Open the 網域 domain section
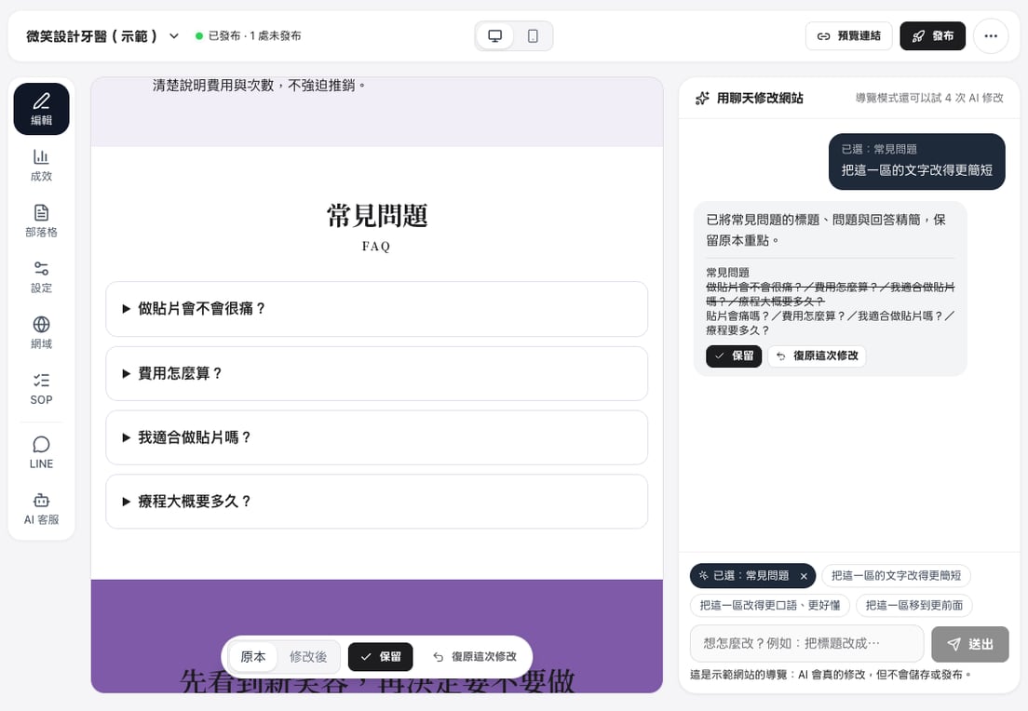The image size is (1028, 711). point(41,333)
